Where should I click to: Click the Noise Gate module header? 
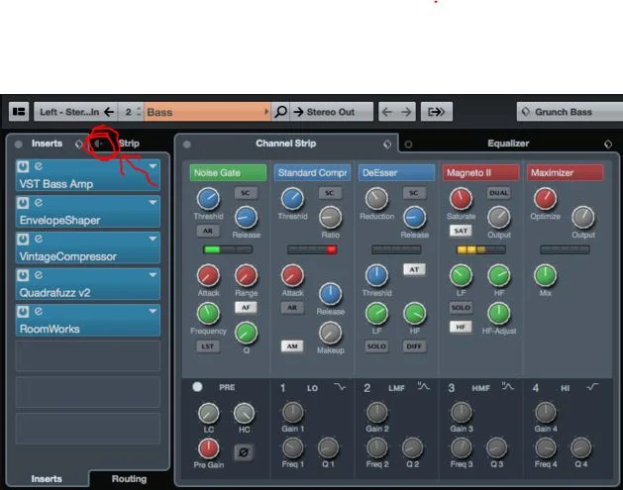point(228,172)
